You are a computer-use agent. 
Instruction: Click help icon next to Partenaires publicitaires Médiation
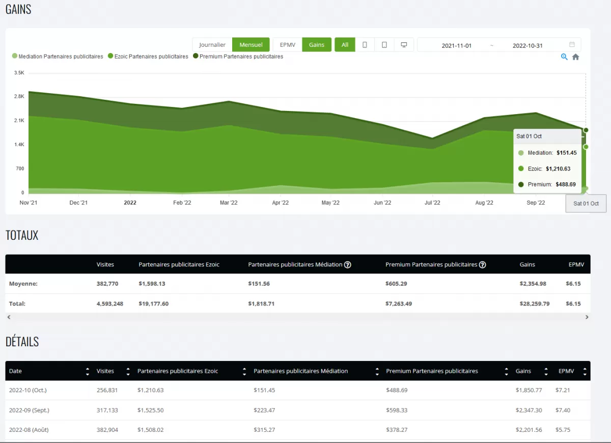click(348, 265)
